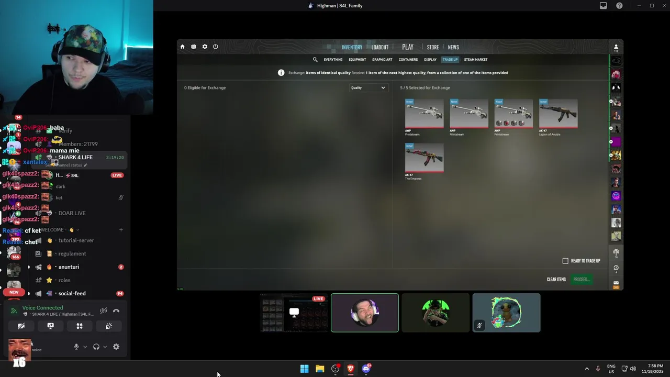Open Brave browser from the taskbar
Image resolution: width=670 pixels, height=377 pixels.
(351, 369)
